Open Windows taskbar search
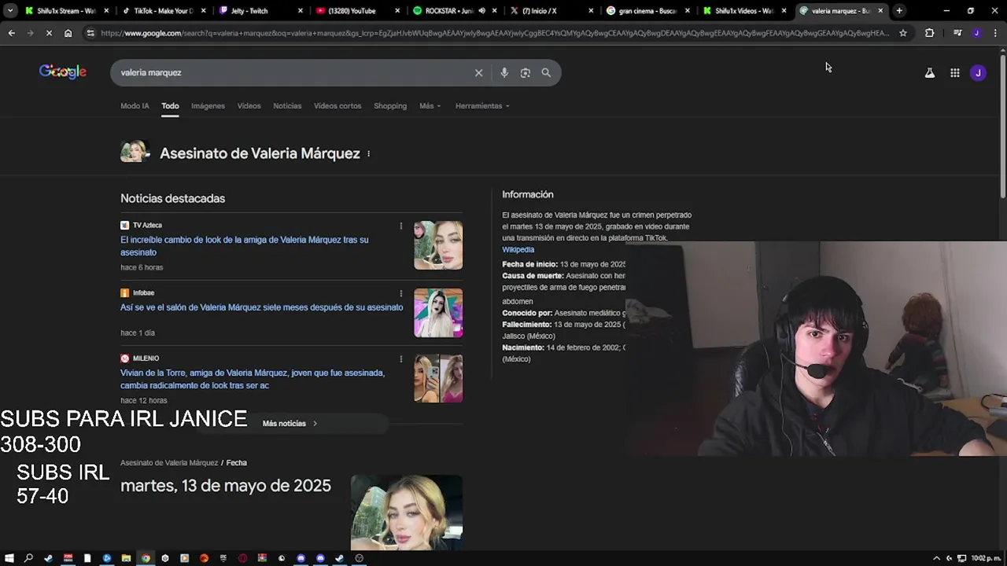Image resolution: width=1007 pixels, height=566 pixels. coord(29,558)
